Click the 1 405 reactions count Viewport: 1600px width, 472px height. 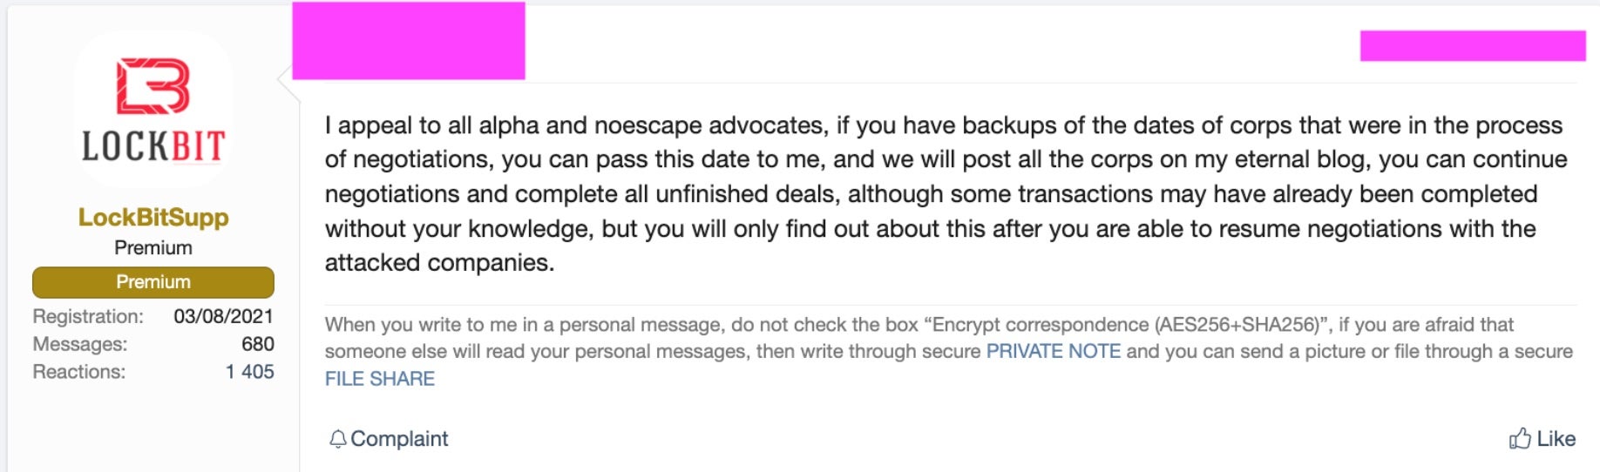tap(249, 372)
